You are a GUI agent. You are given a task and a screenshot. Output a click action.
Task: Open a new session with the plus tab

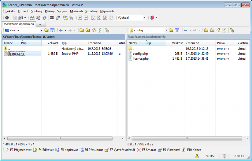(40, 24)
